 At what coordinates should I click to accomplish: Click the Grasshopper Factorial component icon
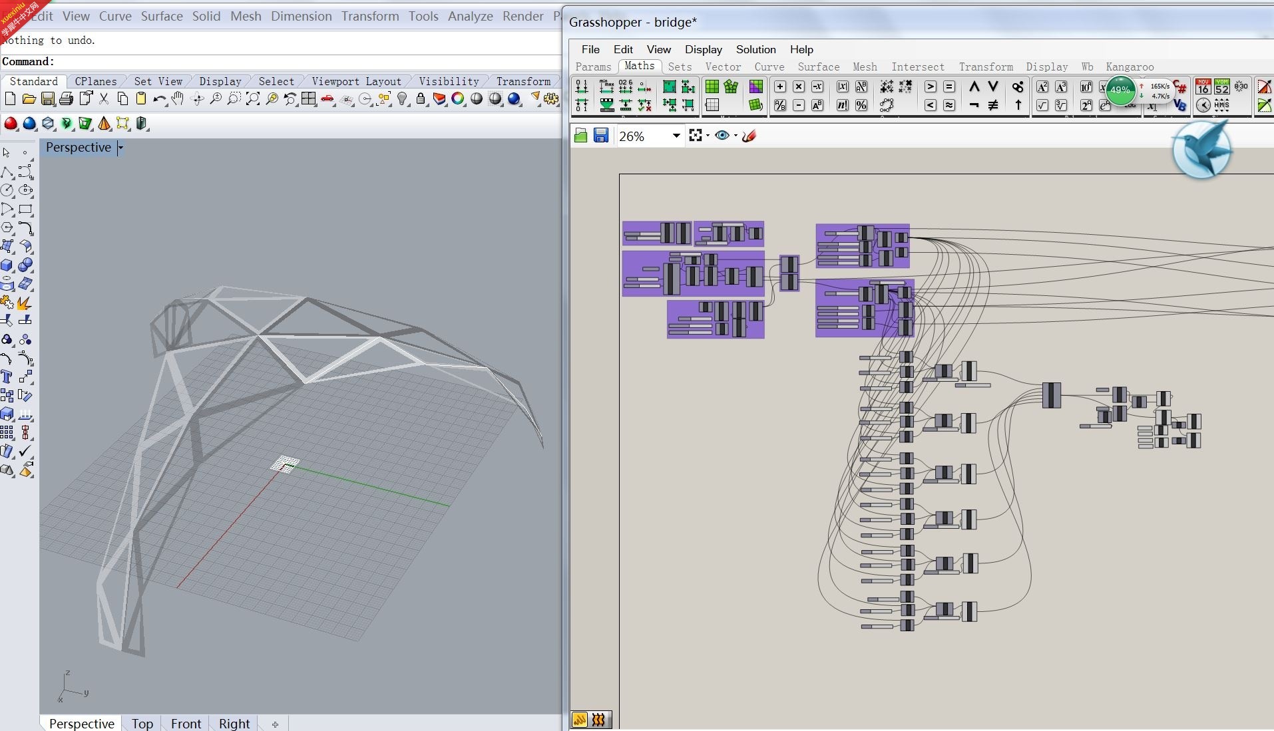(843, 105)
